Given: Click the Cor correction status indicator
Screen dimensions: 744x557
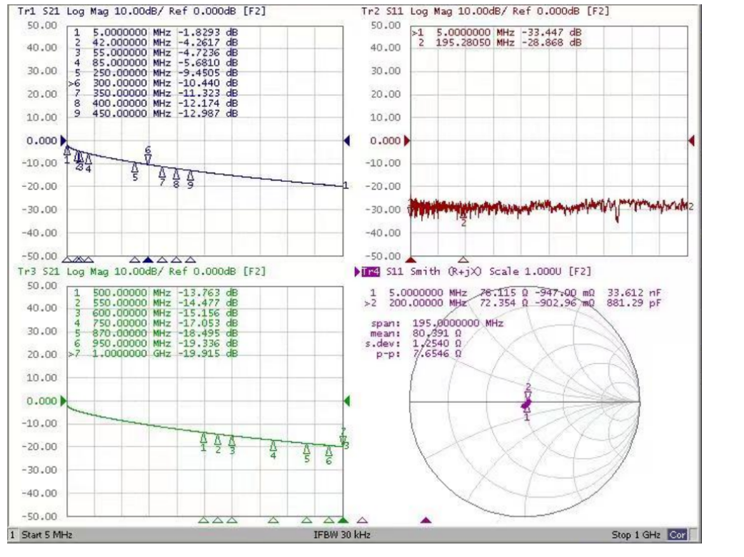Looking at the screenshot, I should click(677, 535).
